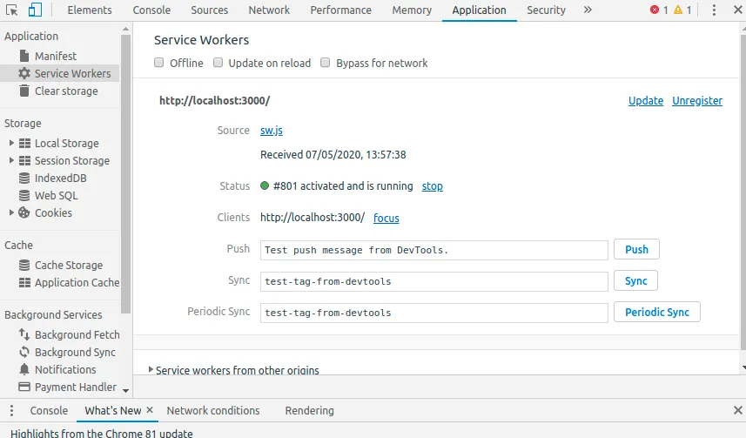
Task: Enable the Offline checkbox
Action: (x=159, y=63)
